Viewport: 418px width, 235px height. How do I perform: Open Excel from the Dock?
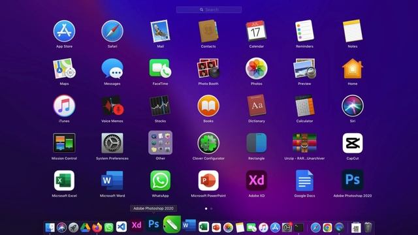click(204, 227)
